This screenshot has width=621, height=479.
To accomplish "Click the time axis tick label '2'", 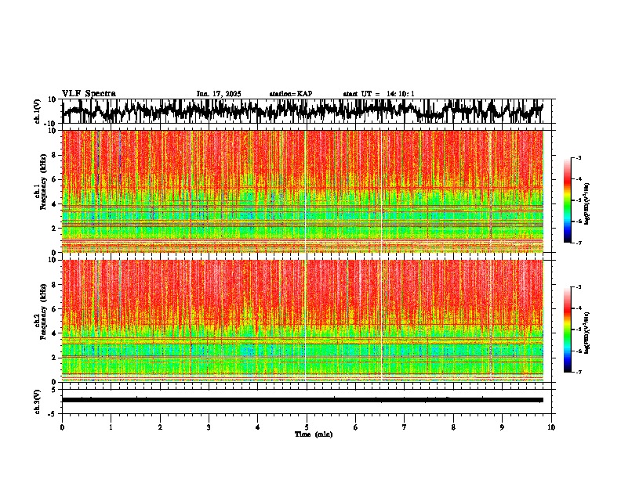I will [x=160, y=427].
